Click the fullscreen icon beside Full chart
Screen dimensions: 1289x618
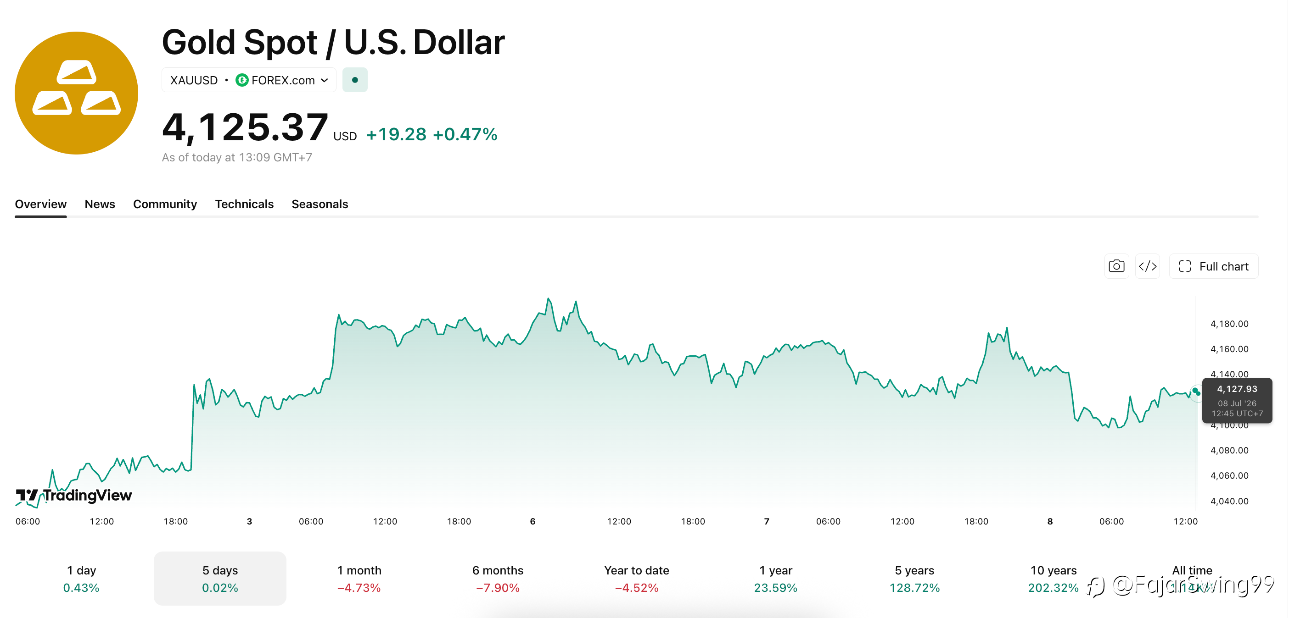click(x=1184, y=266)
